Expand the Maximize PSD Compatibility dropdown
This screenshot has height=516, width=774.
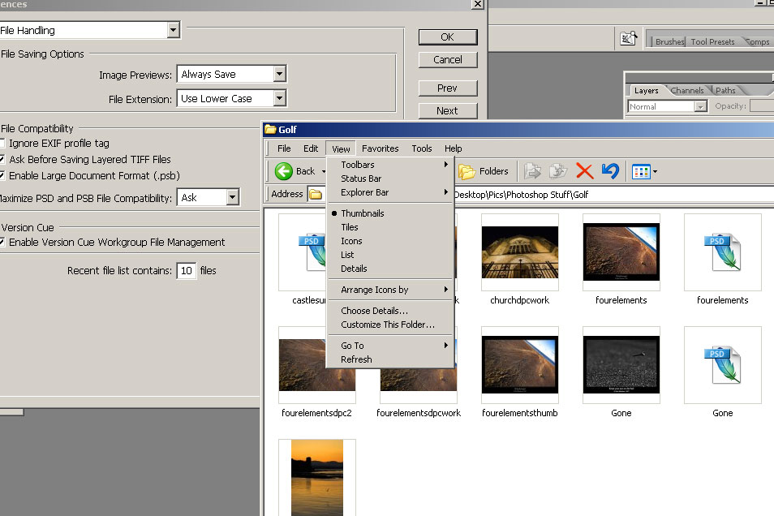coord(233,198)
